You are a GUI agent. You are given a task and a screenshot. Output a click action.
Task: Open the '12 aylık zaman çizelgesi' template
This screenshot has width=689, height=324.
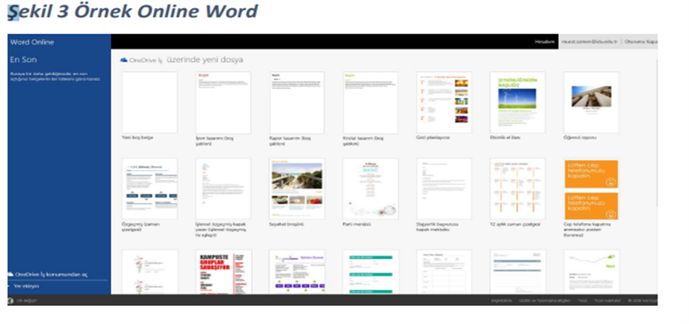(518, 188)
